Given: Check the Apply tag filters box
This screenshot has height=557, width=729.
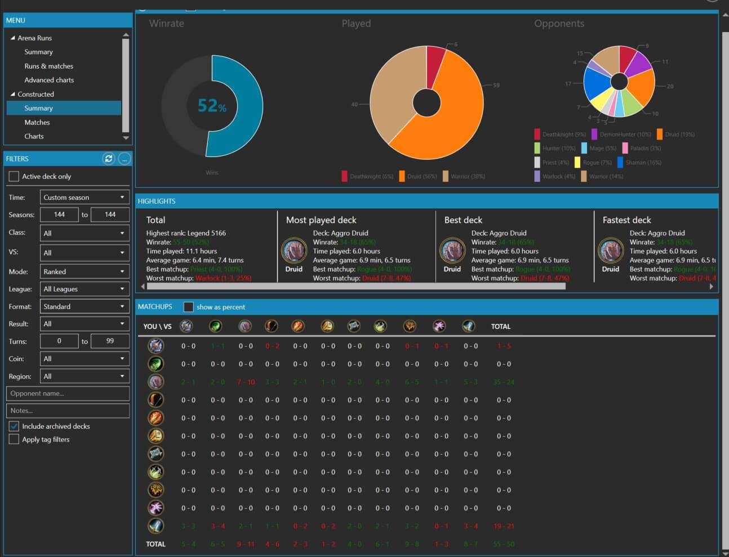Looking at the screenshot, I should [14, 439].
